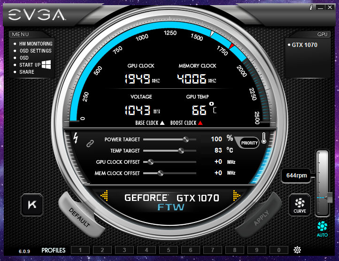The image size is (339, 261).
Task: Open OSD Settings from the menu
Action: pos(36,51)
